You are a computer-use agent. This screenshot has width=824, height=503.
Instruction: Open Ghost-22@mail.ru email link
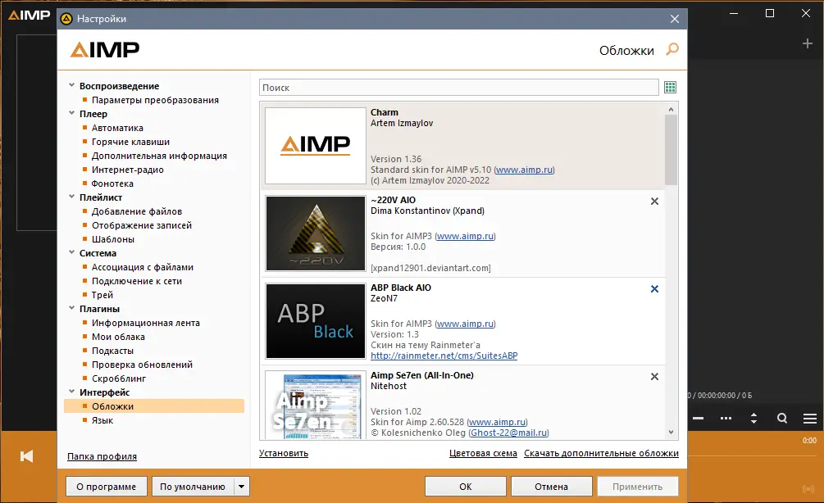tap(508, 433)
